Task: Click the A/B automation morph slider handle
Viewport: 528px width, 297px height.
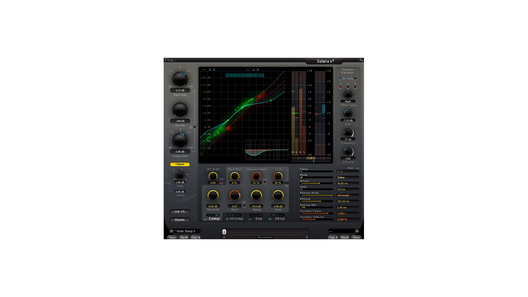Action: 224,232
